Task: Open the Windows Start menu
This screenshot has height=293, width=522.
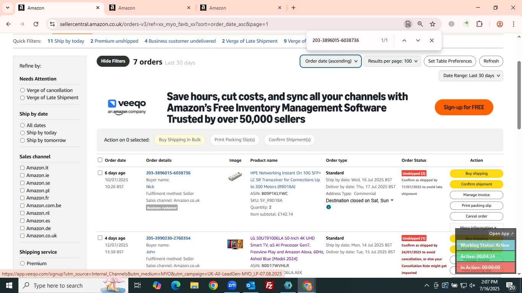Action: click(9, 285)
